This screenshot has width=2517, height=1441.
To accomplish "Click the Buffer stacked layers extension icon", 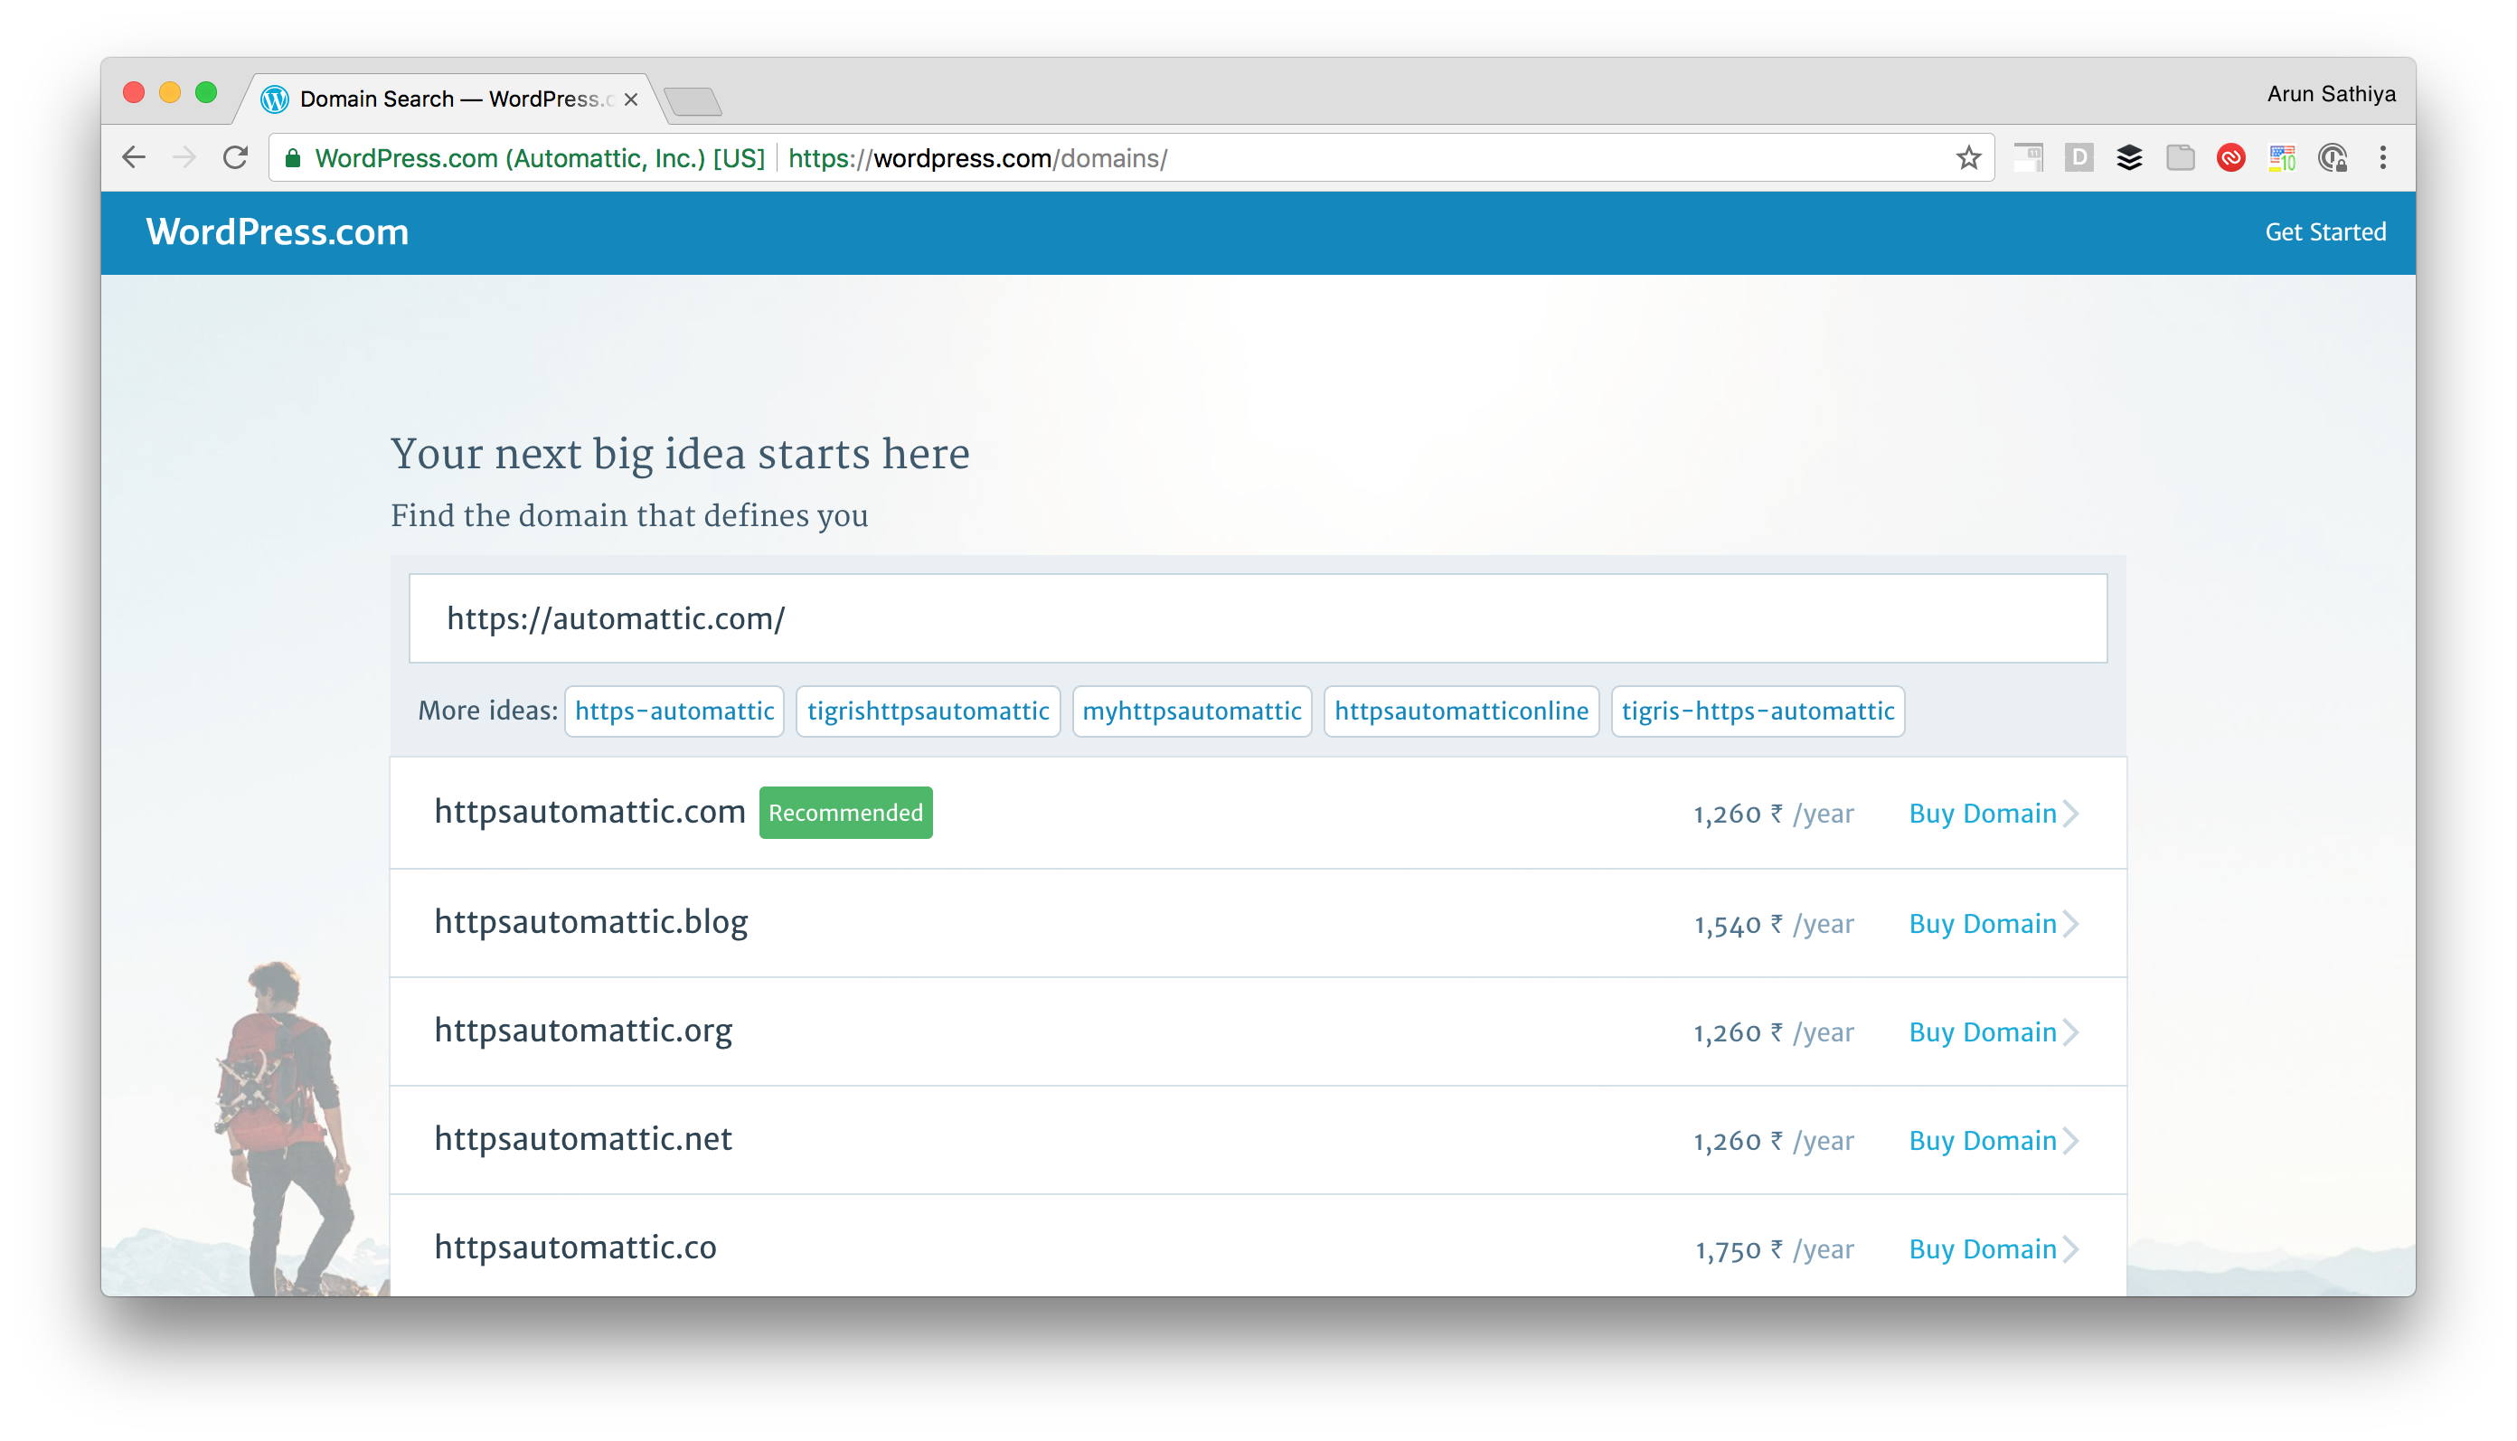I will [x=2129, y=158].
